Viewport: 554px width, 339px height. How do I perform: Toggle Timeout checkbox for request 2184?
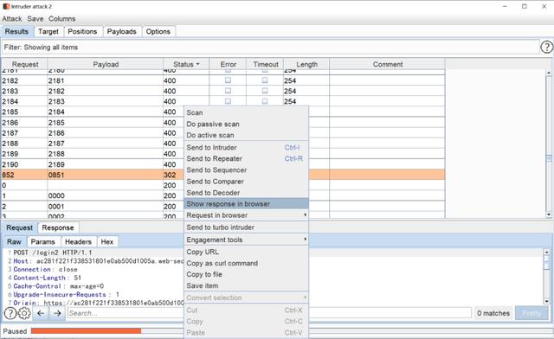point(265,101)
